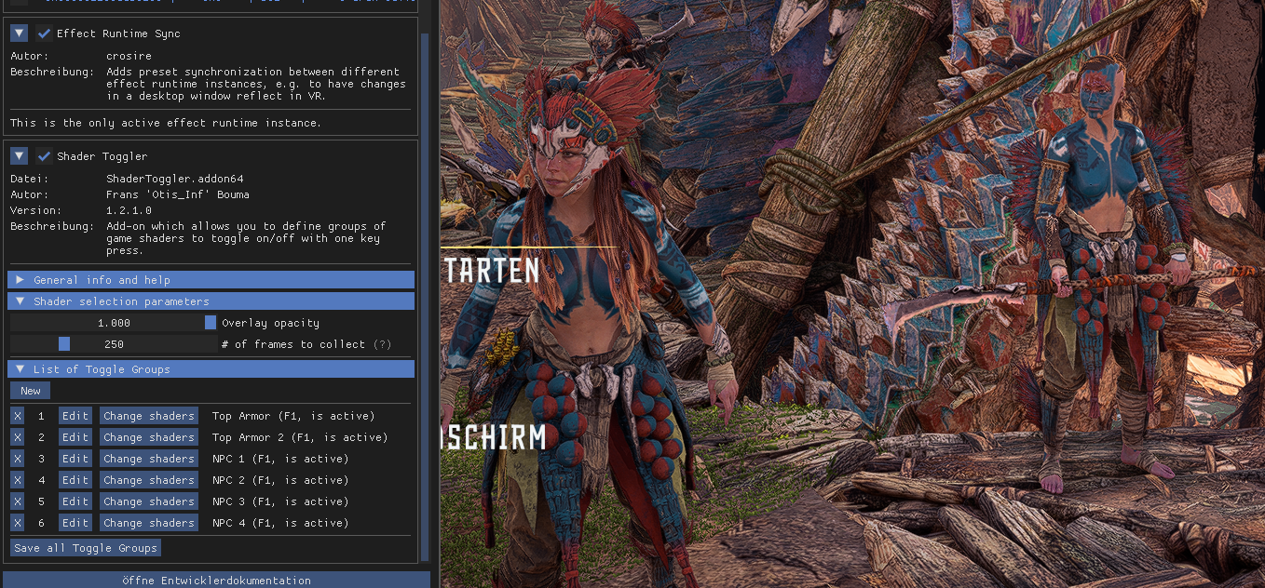The height and width of the screenshot is (588, 1265).
Task: Click the add-on panel vertical scrollbar
Action: pyautogui.click(x=426, y=298)
